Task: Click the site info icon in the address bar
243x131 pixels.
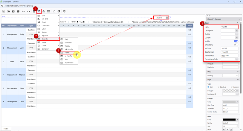Action: 2,6
